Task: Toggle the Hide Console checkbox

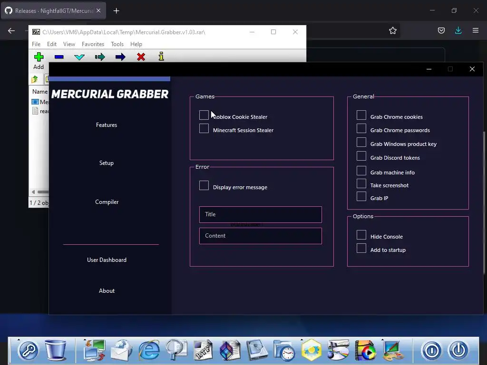Action: pyautogui.click(x=361, y=235)
